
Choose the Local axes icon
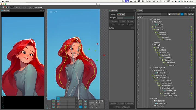pos(81,101)
